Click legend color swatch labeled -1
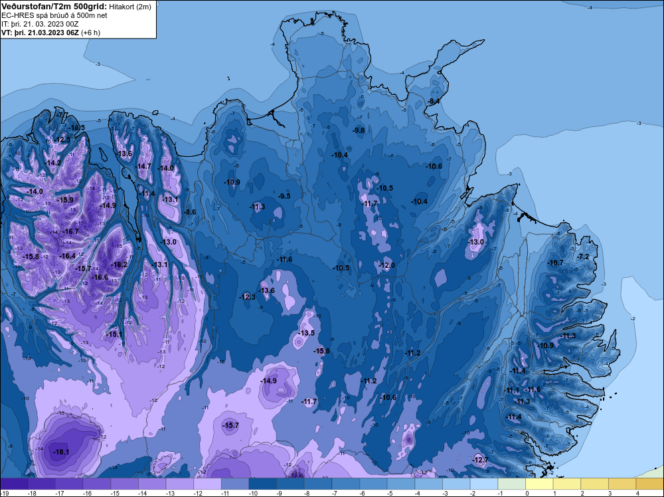This screenshot has width=664, height=497. pyautogui.click(x=511, y=484)
